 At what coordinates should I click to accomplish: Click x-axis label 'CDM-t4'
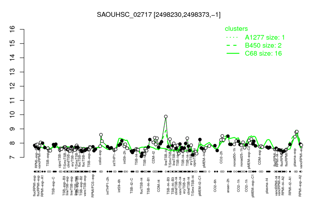[158, 186]
